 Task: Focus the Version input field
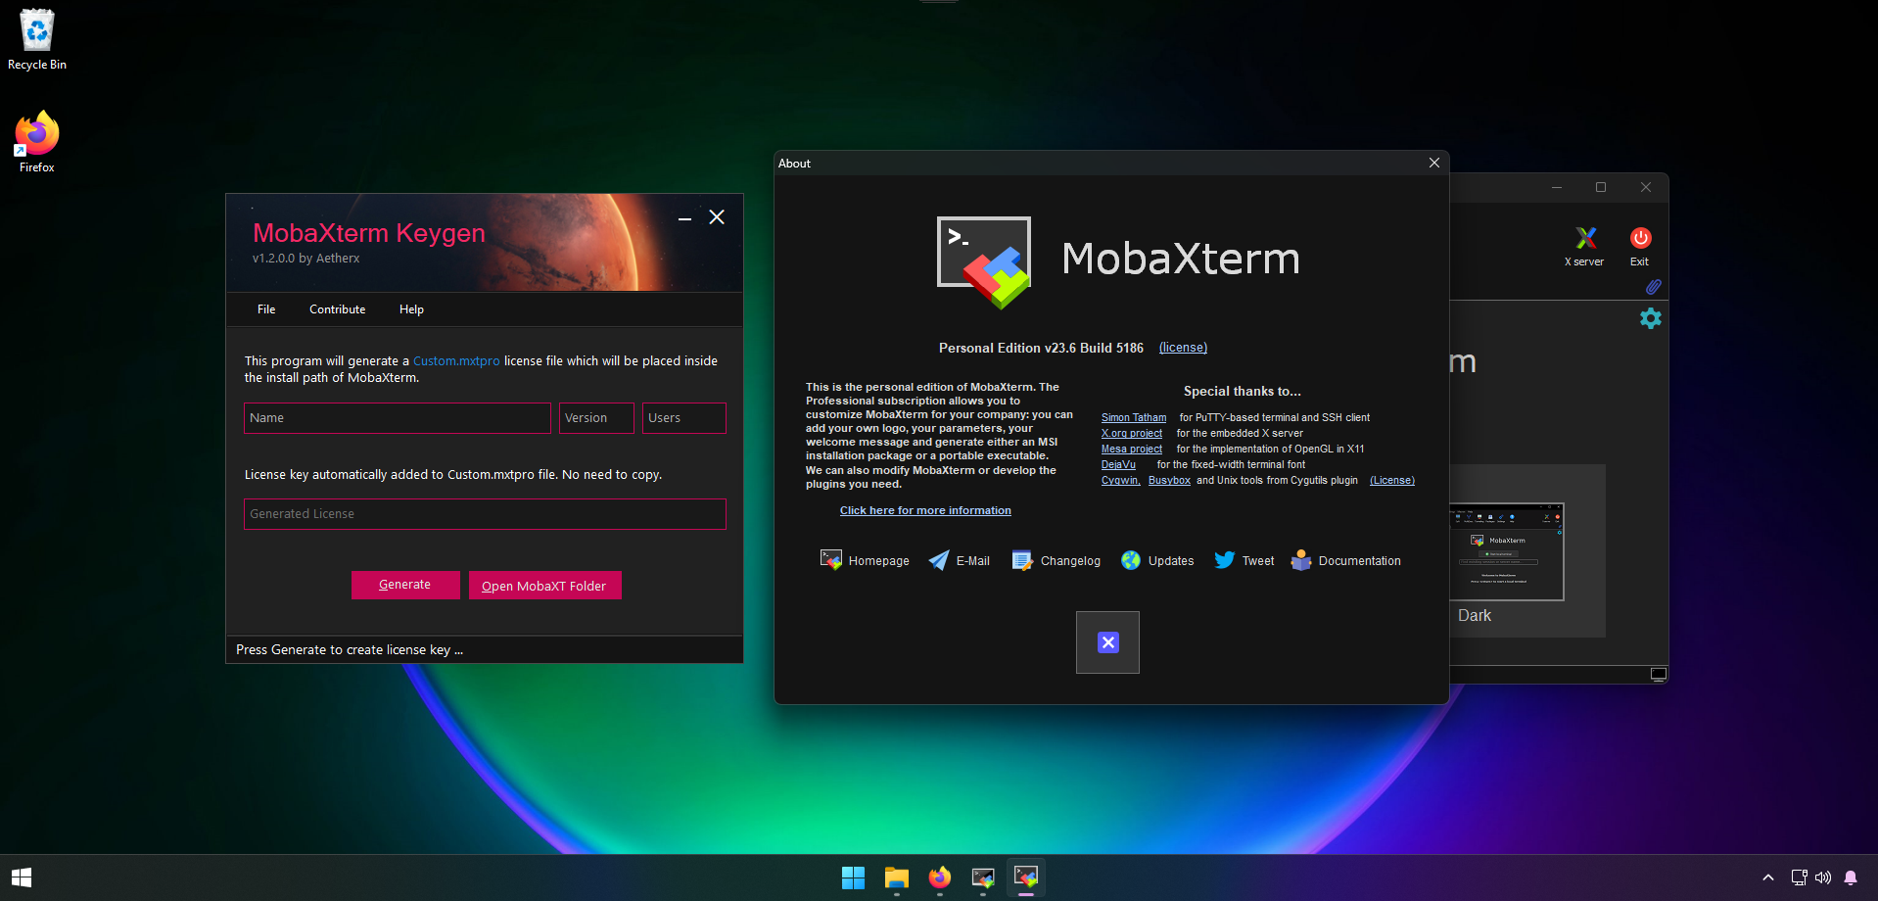[596, 418]
